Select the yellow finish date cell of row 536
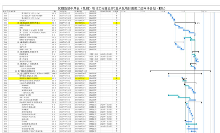 (x=82, y=23)
